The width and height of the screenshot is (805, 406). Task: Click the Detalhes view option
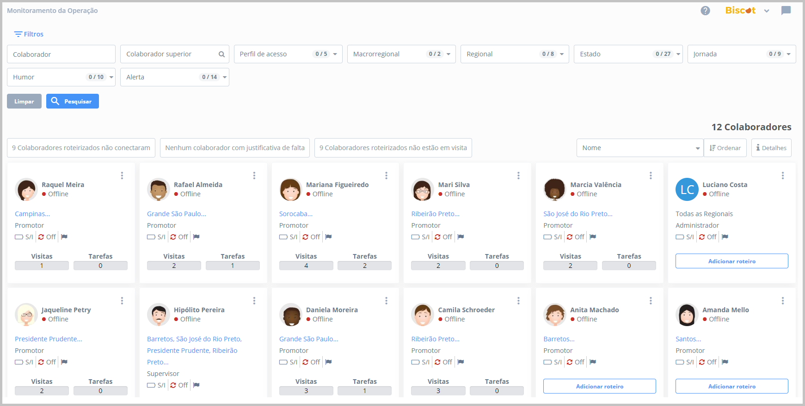[771, 148]
